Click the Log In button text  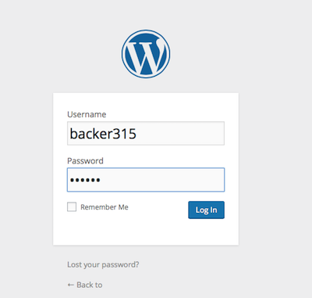click(x=206, y=210)
